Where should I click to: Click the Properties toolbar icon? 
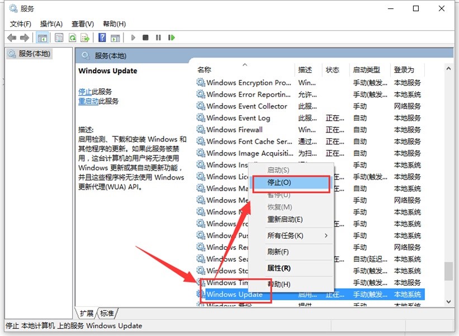pyautogui.click(x=59, y=37)
